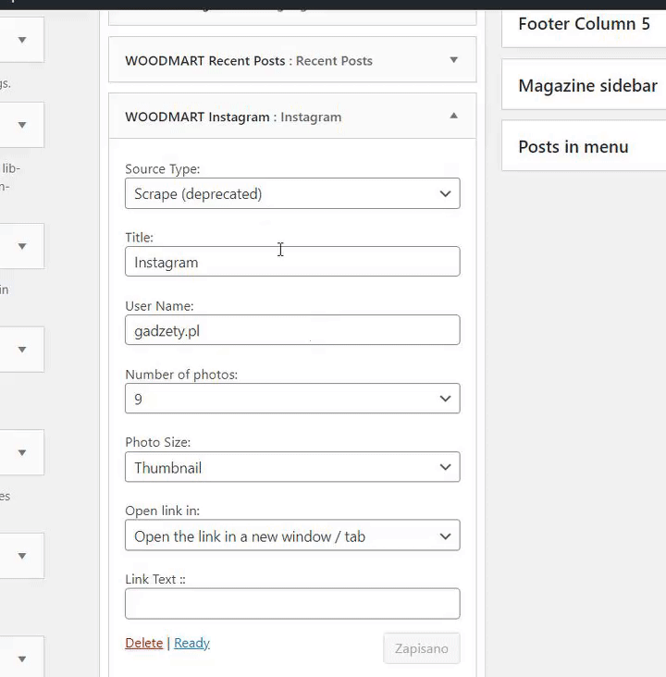The image size is (666, 677).
Task: Open the 'Open link in' dropdown
Action: [292, 536]
